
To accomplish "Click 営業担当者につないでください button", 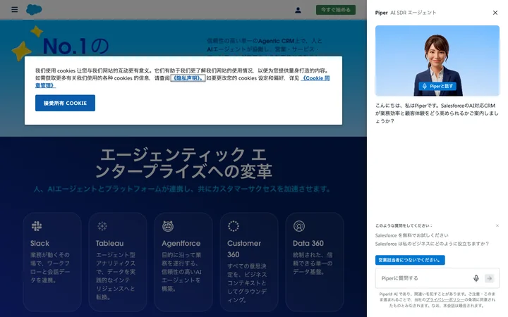I will [410, 260].
